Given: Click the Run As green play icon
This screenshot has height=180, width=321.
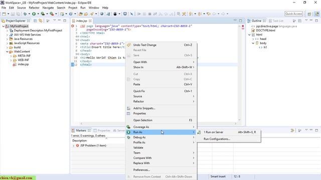Looking at the screenshot, I should (128, 132).
